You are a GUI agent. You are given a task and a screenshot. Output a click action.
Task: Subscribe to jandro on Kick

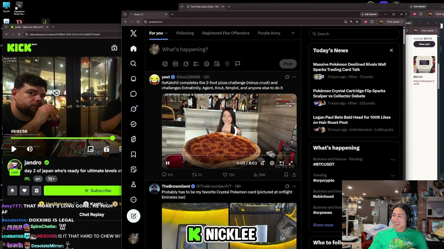coord(83,191)
